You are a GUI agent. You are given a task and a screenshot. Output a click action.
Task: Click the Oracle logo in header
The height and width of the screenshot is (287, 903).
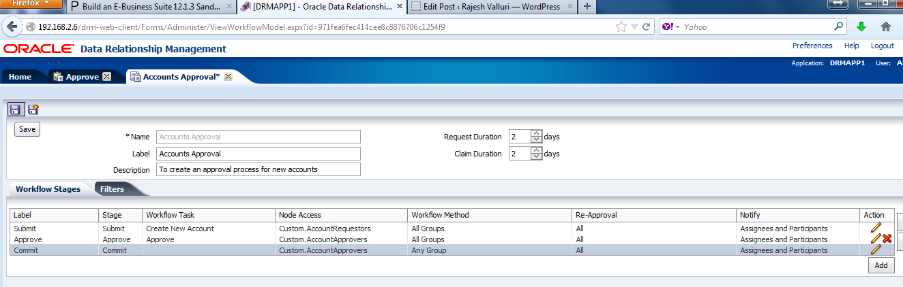[x=38, y=49]
